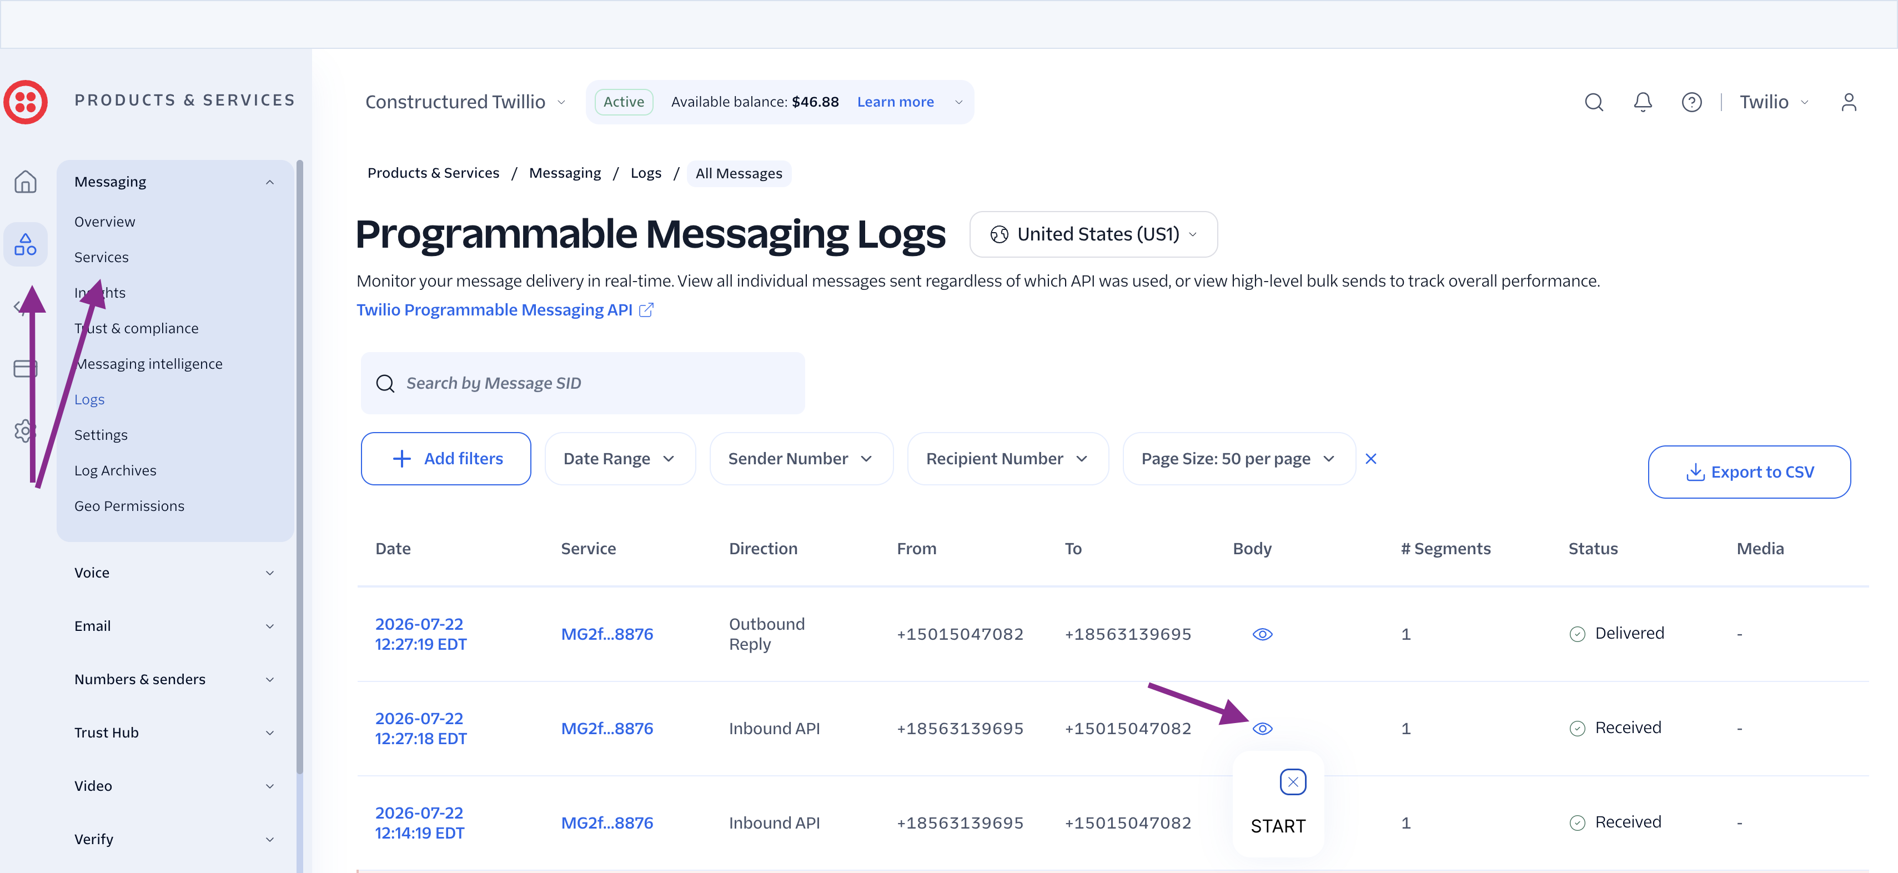Click magnifier icon in Message SID search

tap(385, 383)
